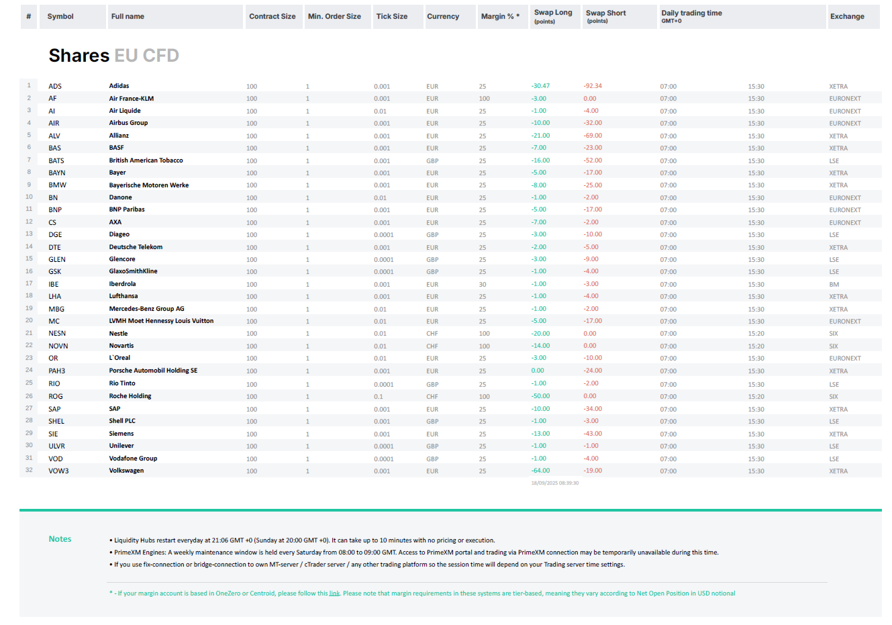The width and height of the screenshot is (892, 625).
Task: Click the VOW3 symbol cell
Action: tap(58, 471)
